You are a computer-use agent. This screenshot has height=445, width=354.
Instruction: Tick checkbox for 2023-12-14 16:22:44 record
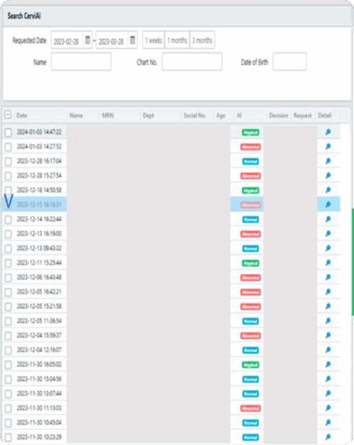tap(8, 220)
